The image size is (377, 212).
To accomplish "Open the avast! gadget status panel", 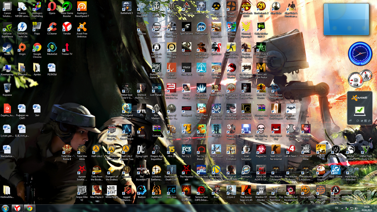I will click(x=361, y=107).
